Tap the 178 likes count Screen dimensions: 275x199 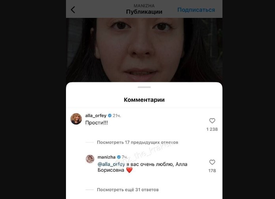pyautogui.click(x=212, y=171)
